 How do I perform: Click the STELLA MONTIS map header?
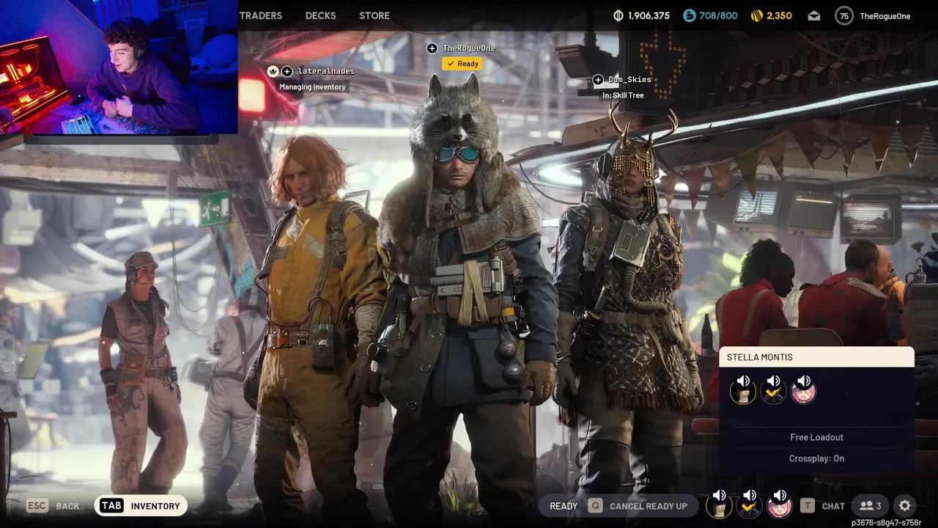(x=816, y=357)
